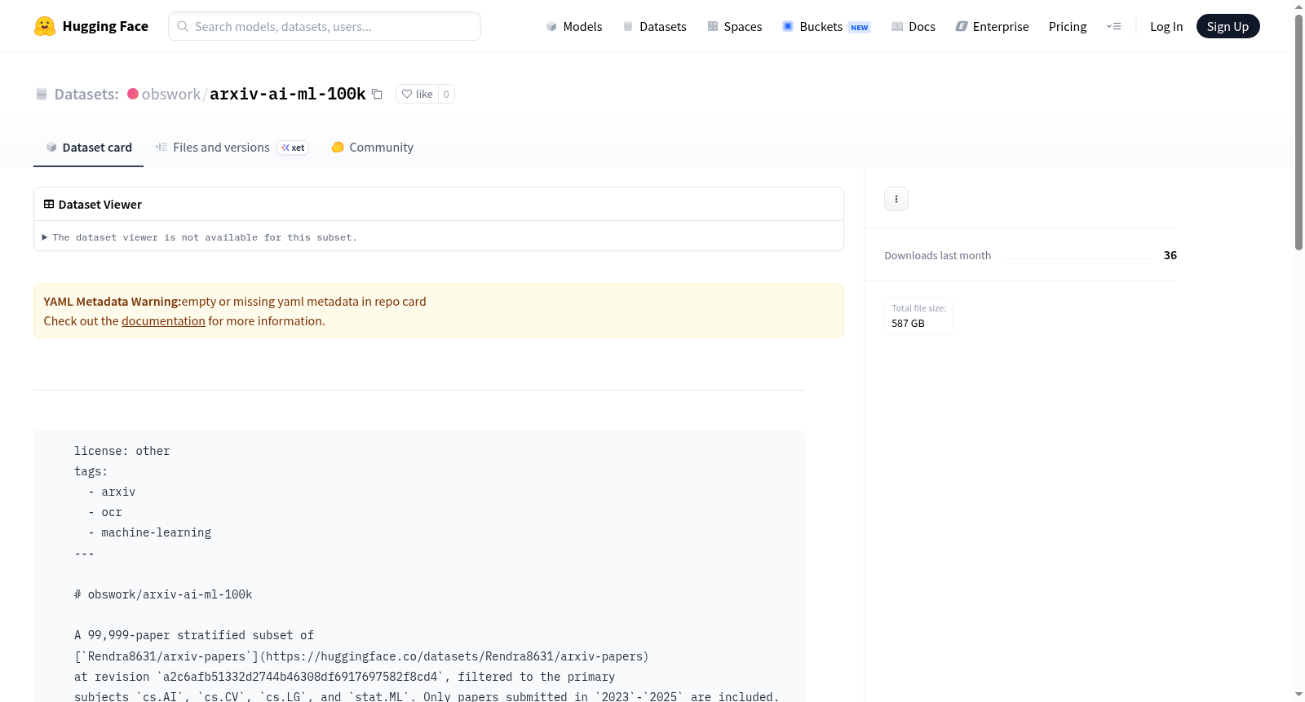Click the Downloads last month count 36
1305x702 pixels.
1170,255
